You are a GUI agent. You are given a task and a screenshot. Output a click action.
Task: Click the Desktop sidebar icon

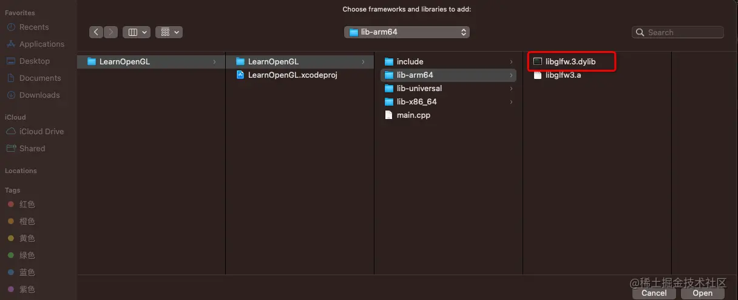click(x=11, y=61)
